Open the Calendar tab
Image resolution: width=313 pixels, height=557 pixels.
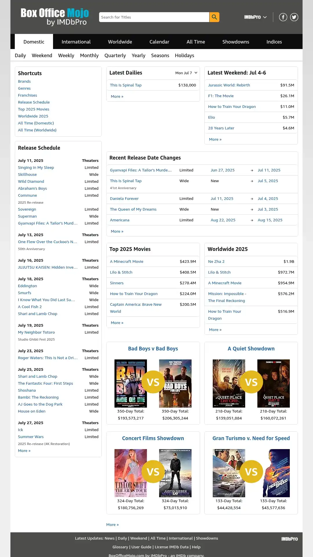[x=159, y=42]
